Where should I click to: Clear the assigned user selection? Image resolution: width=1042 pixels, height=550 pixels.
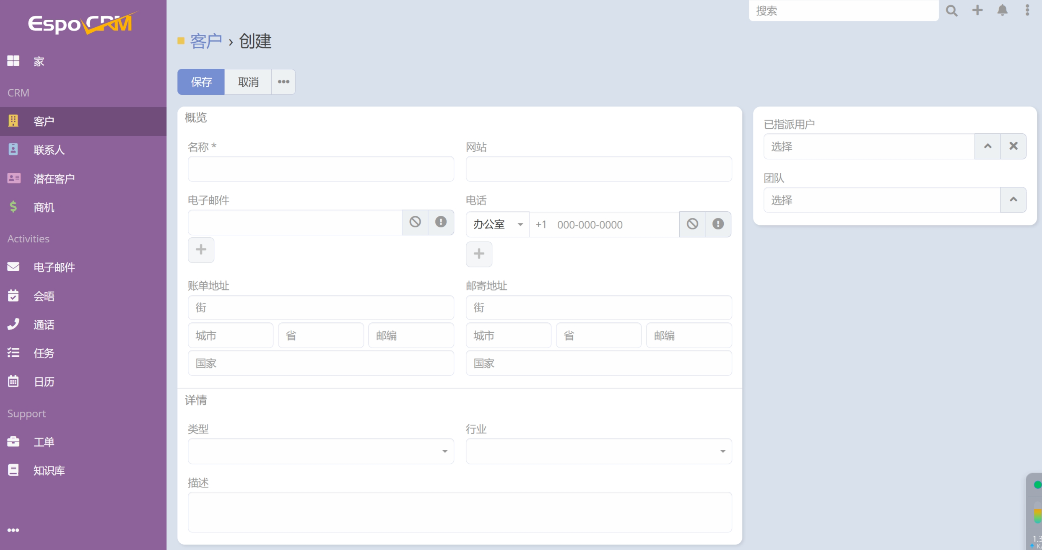(x=1013, y=146)
